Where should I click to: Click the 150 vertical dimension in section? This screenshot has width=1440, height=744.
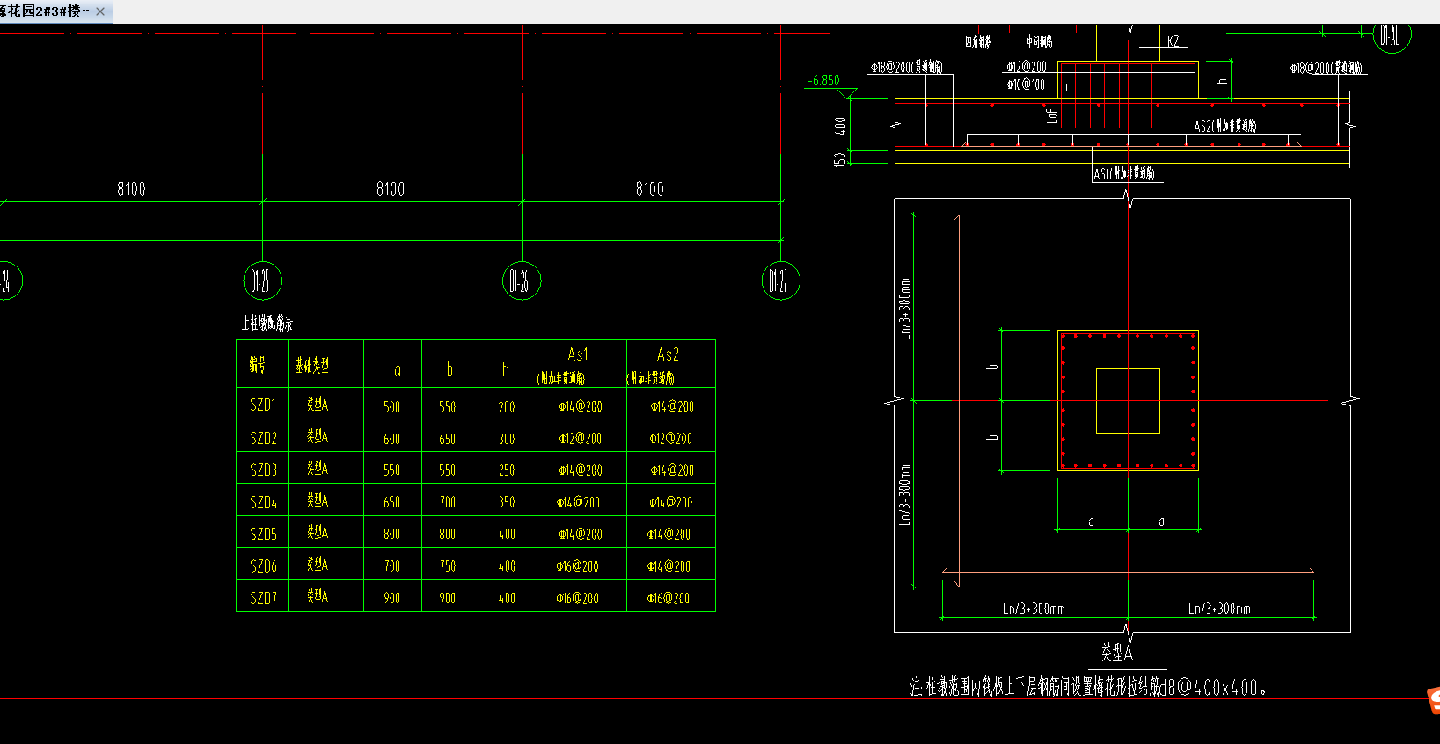[840, 159]
